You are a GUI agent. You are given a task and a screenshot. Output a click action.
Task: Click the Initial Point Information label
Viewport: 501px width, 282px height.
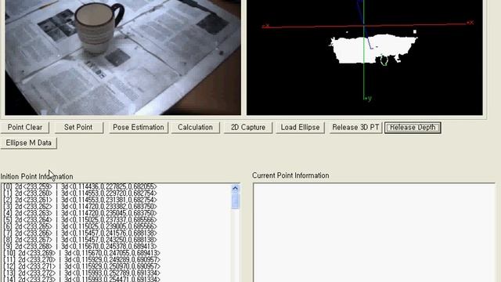(x=37, y=176)
